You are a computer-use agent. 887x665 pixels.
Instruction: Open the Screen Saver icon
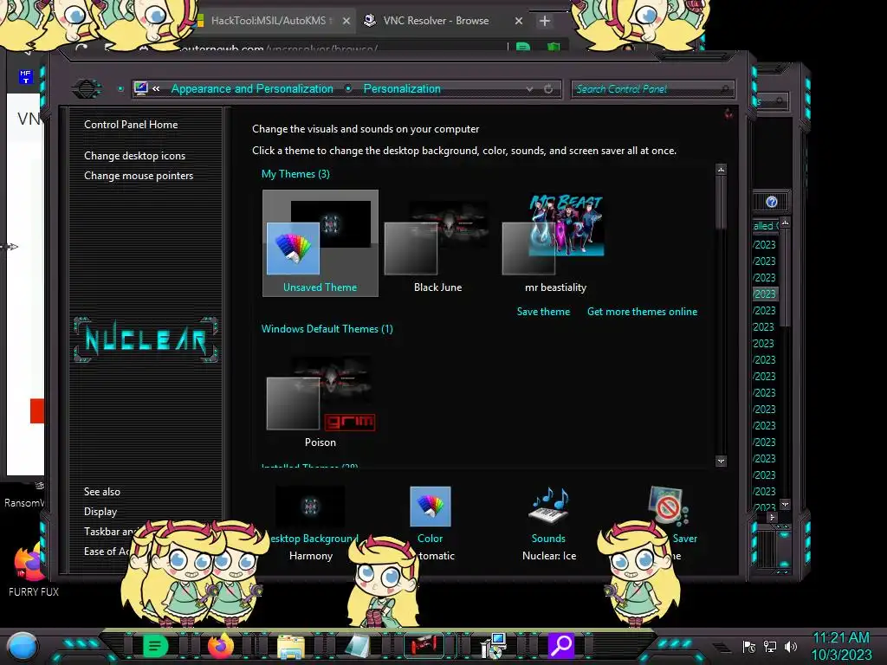click(x=669, y=505)
